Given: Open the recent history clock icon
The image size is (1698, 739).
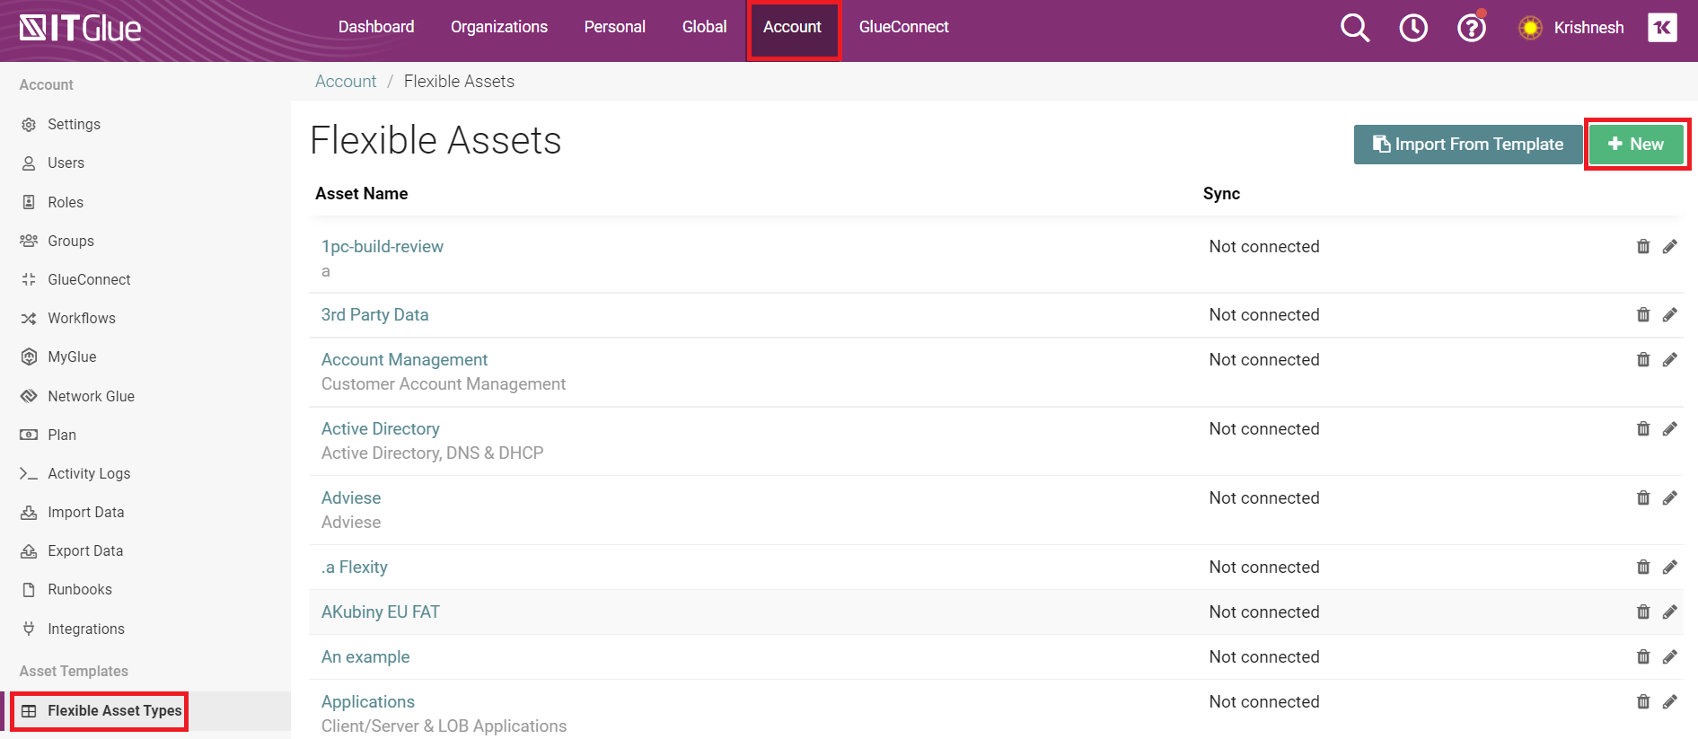Looking at the screenshot, I should 1413,28.
